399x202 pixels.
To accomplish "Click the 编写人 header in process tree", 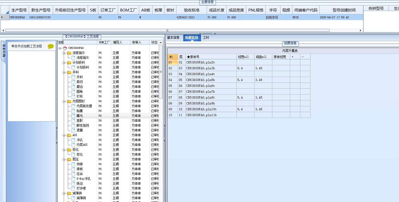I will pyautogui.click(x=120, y=42).
